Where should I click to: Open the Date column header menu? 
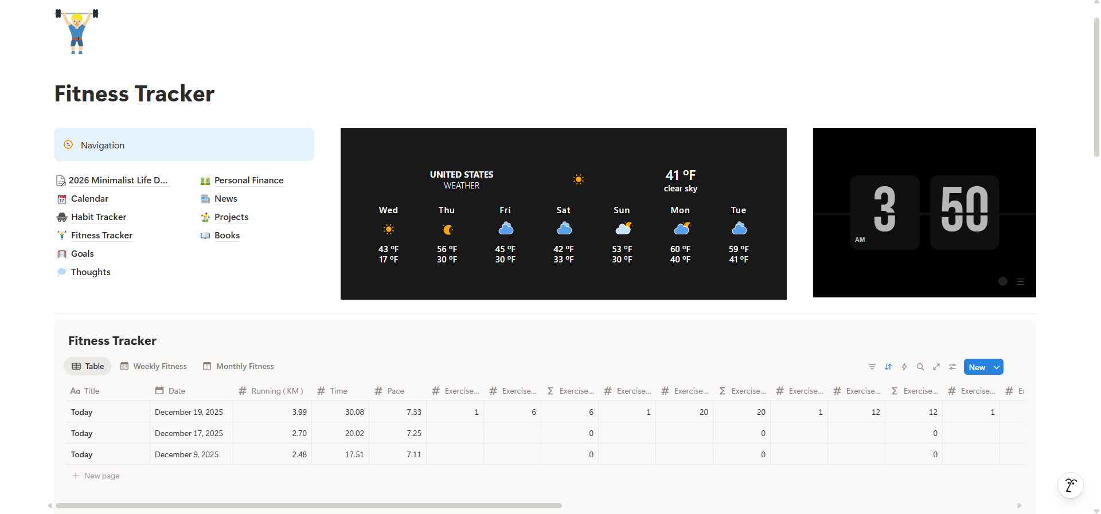(x=192, y=391)
